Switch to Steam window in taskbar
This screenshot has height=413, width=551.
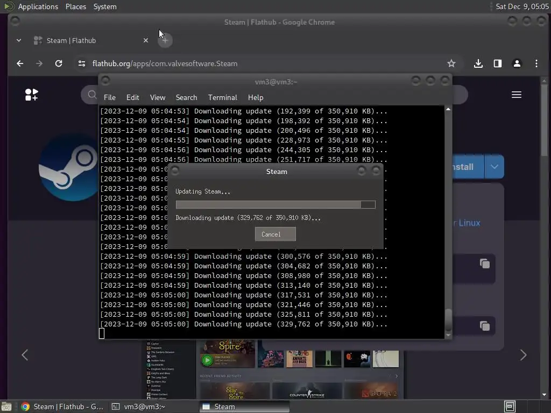[245, 407]
